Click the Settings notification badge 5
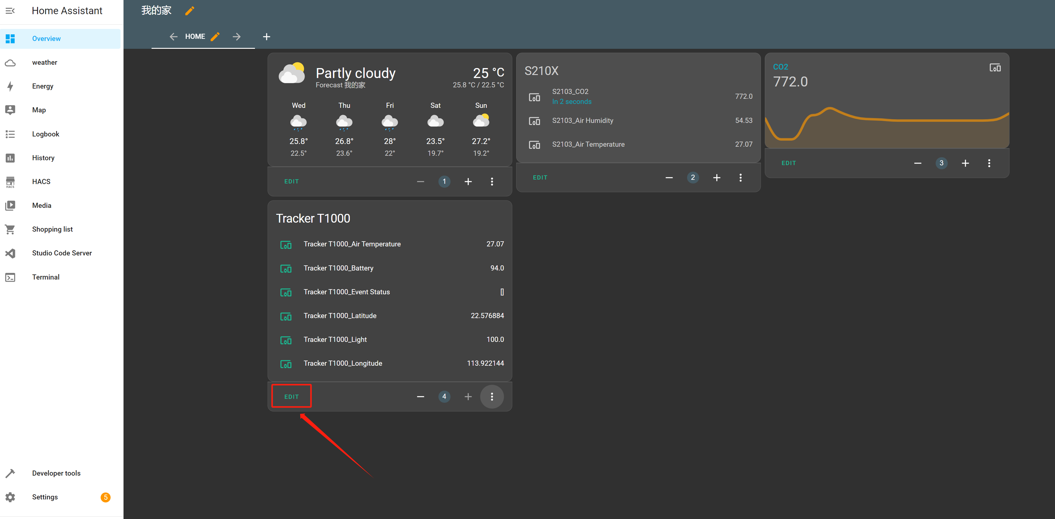Viewport: 1055px width, 519px height. (106, 497)
